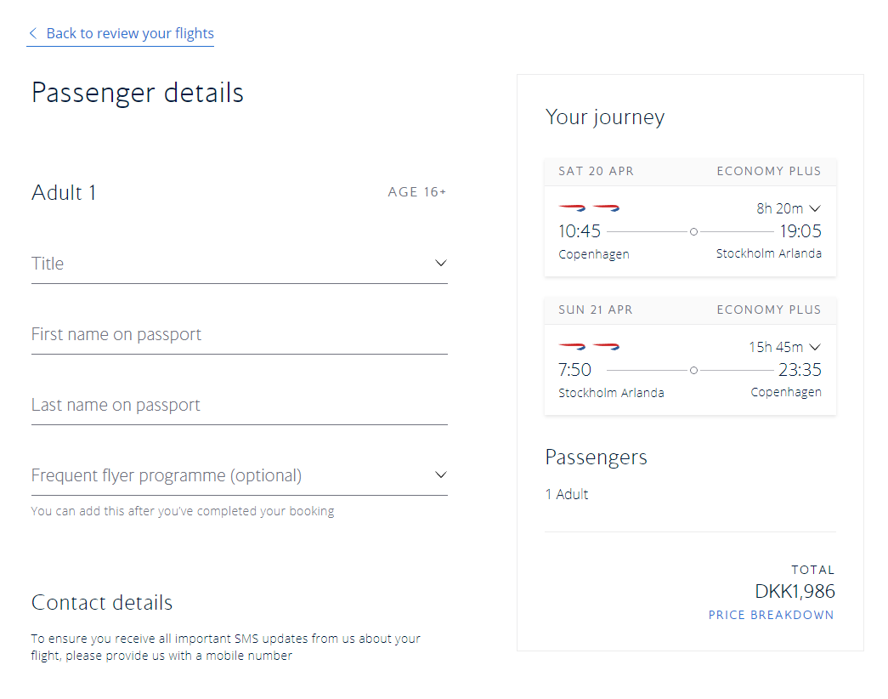Select the SUN 21 APR flight card header
Viewport: 888px width, 699px height.
[x=690, y=310]
